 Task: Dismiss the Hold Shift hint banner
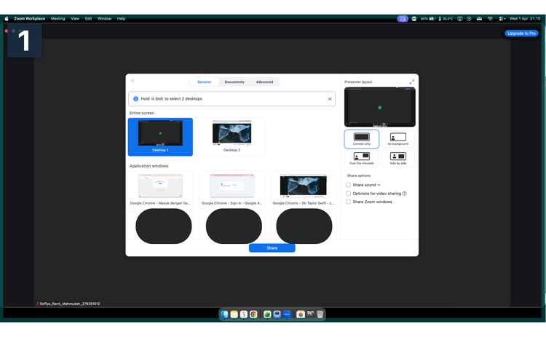pyautogui.click(x=330, y=99)
